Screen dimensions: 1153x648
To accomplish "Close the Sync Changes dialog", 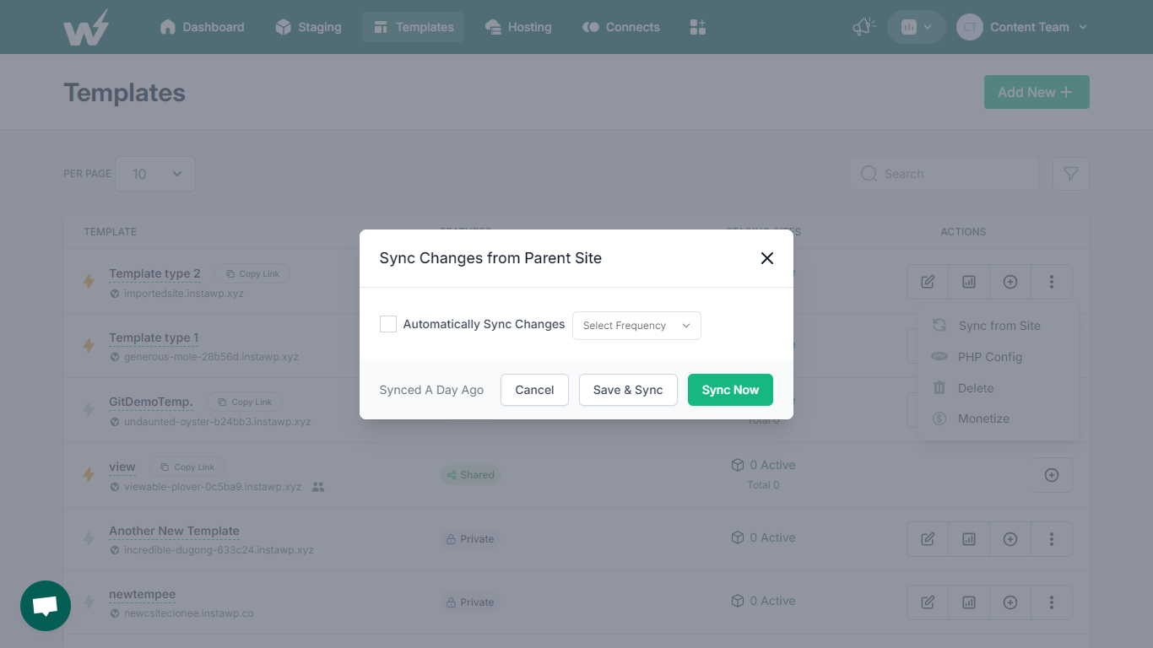I will (766, 258).
